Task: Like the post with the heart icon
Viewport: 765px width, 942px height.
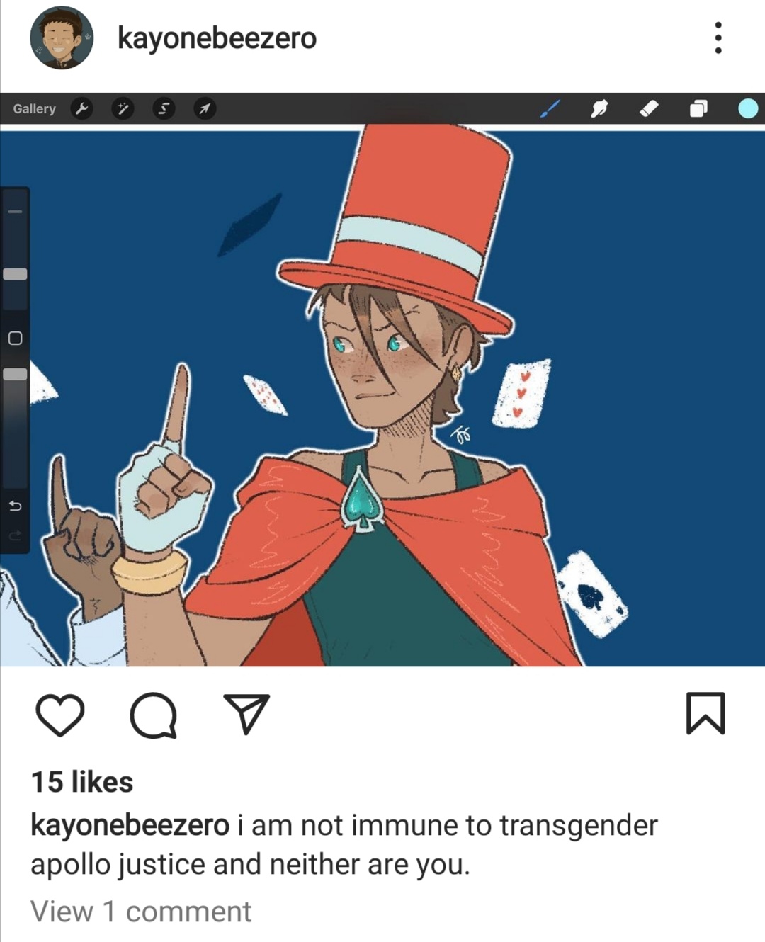Action: click(x=60, y=715)
